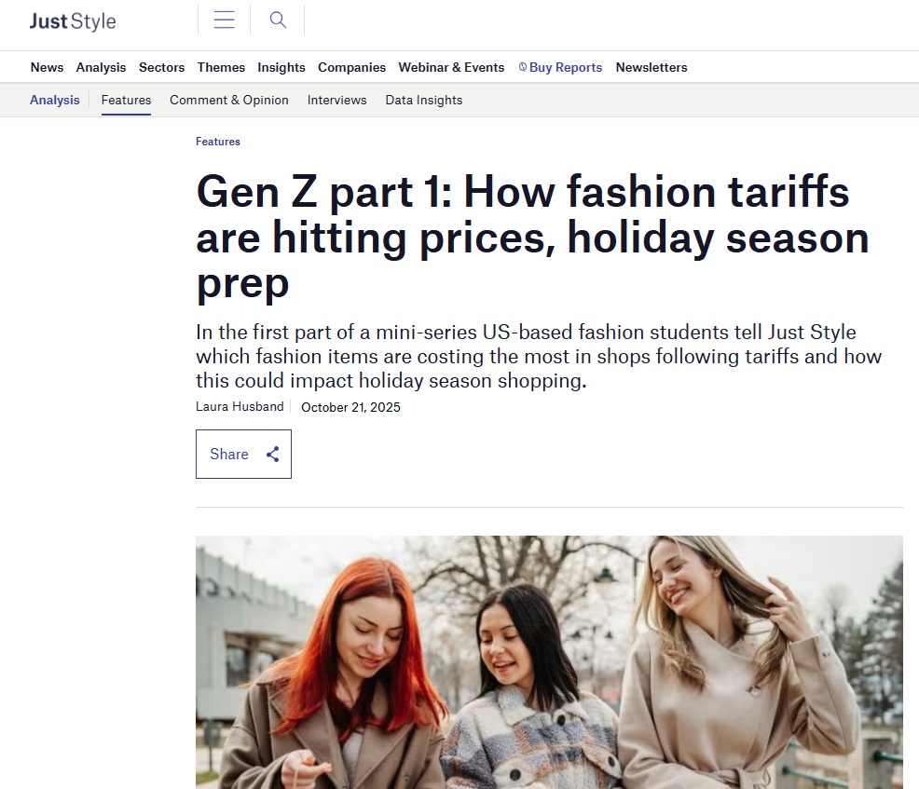Screen dimensions: 919x789
Task: Open Newsletters page
Action: [652, 67]
